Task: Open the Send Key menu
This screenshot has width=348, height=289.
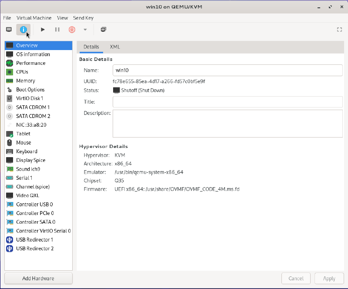Action: [83, 18]
